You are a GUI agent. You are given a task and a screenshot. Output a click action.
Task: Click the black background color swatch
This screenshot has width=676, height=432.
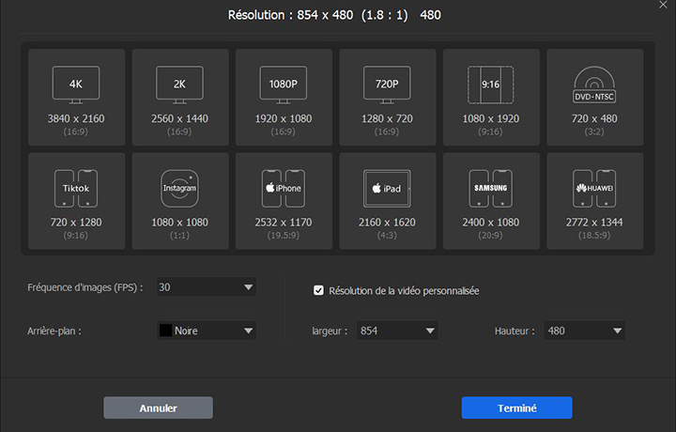(165, 331)
